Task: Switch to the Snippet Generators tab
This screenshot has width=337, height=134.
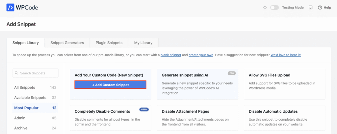Action: 67,43
